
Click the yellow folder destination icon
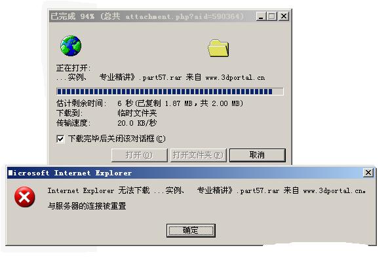218,48
